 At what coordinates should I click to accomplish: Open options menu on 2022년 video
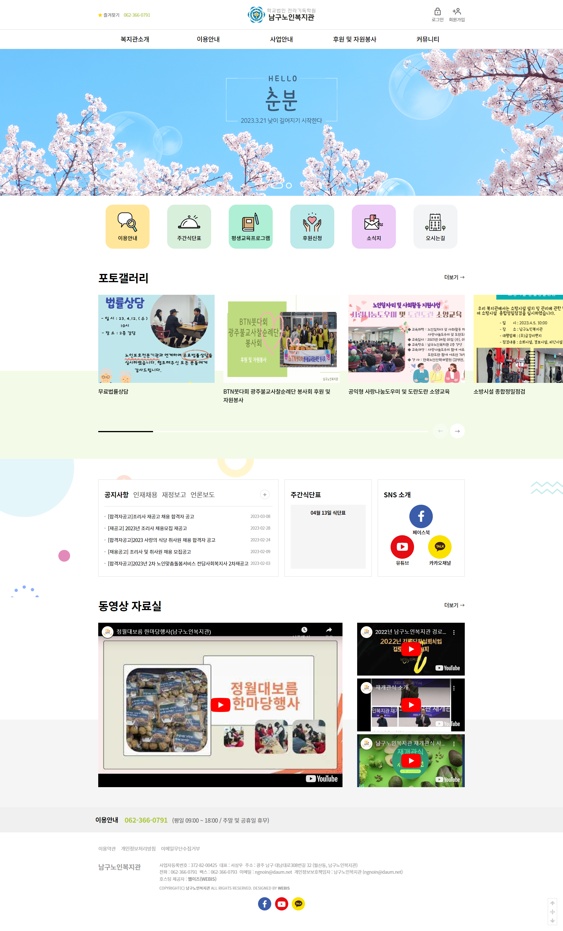tap(454, 632)
